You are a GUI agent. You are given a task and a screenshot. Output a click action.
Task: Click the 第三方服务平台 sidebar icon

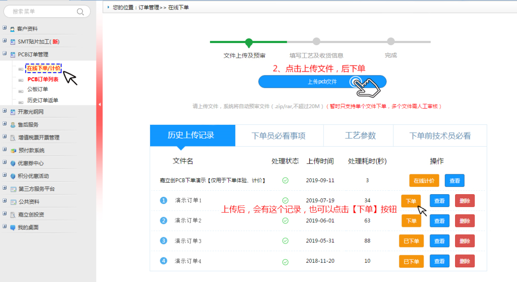click(x=13, y=189)
